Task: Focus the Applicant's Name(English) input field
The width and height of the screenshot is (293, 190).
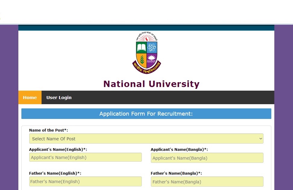Action: [x=85, y=157]
